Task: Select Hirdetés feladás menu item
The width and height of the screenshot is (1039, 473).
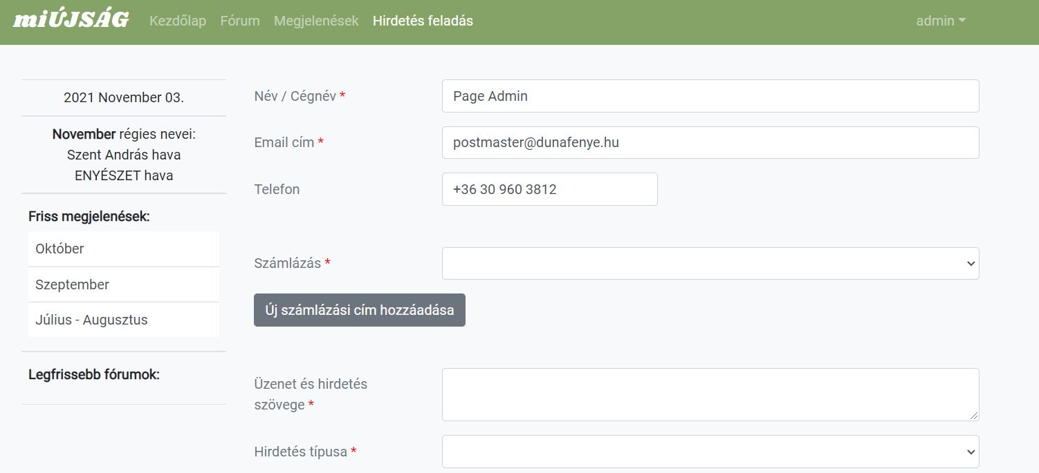Action: (423, 21)
